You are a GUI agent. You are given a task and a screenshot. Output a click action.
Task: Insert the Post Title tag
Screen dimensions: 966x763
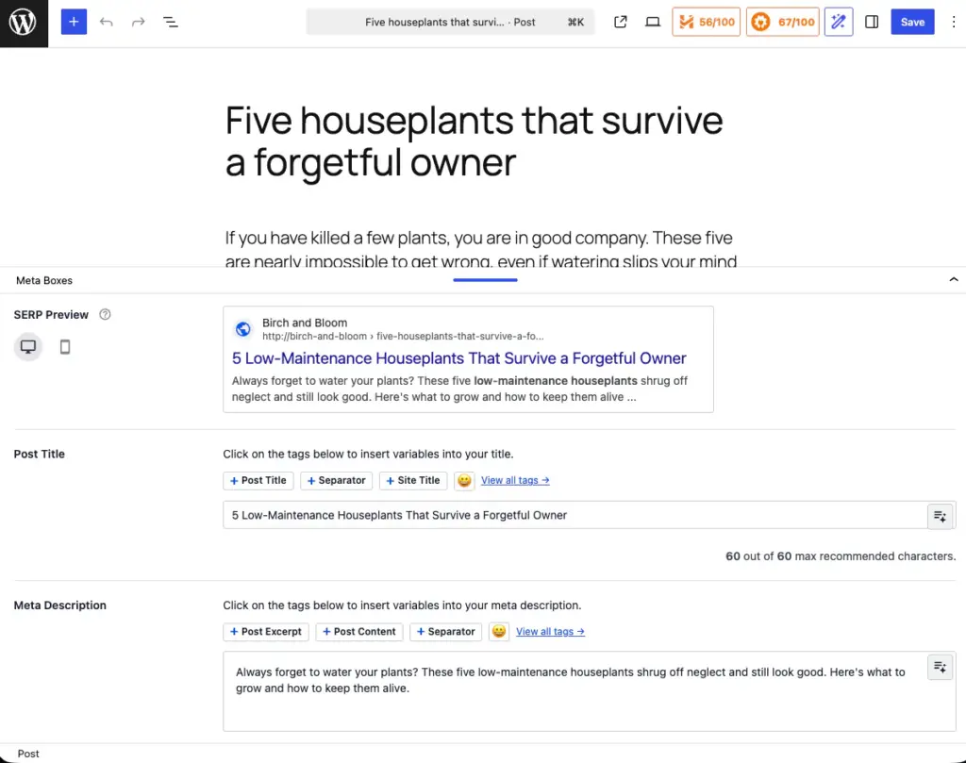tap(258, 480)
